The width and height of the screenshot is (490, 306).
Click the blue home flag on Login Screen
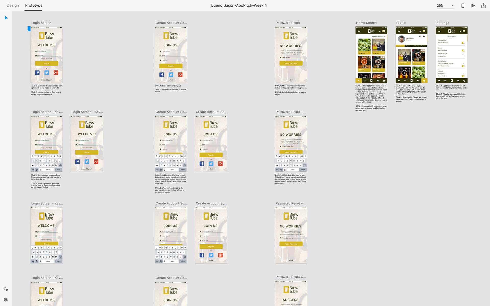[29, 29]
